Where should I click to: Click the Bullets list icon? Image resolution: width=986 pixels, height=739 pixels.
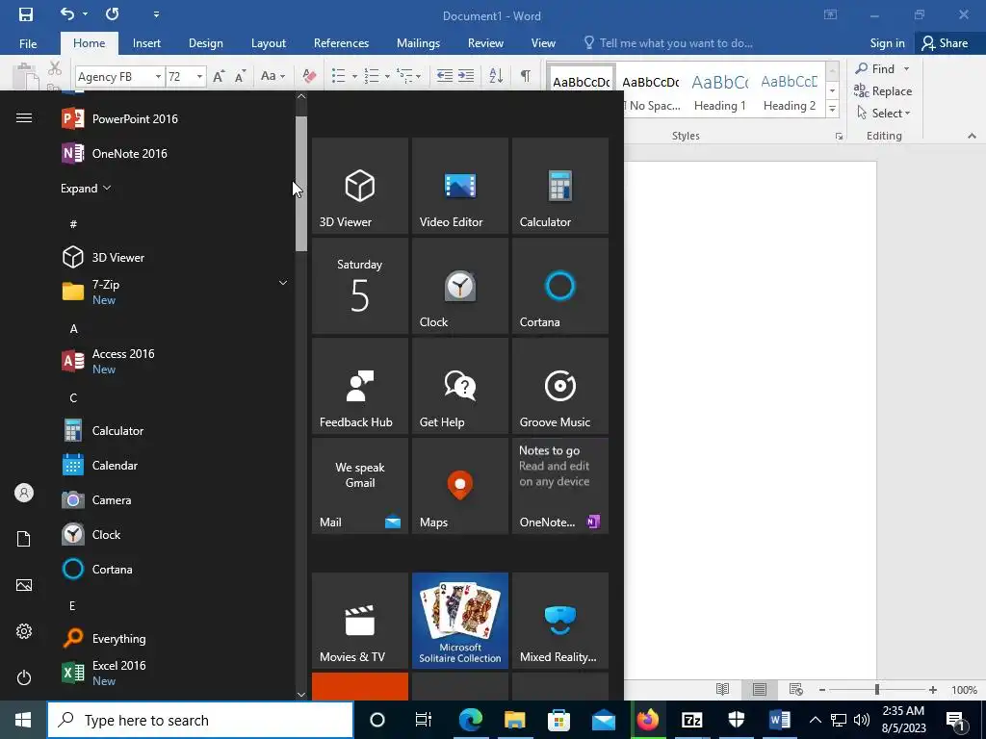point(339,76)
